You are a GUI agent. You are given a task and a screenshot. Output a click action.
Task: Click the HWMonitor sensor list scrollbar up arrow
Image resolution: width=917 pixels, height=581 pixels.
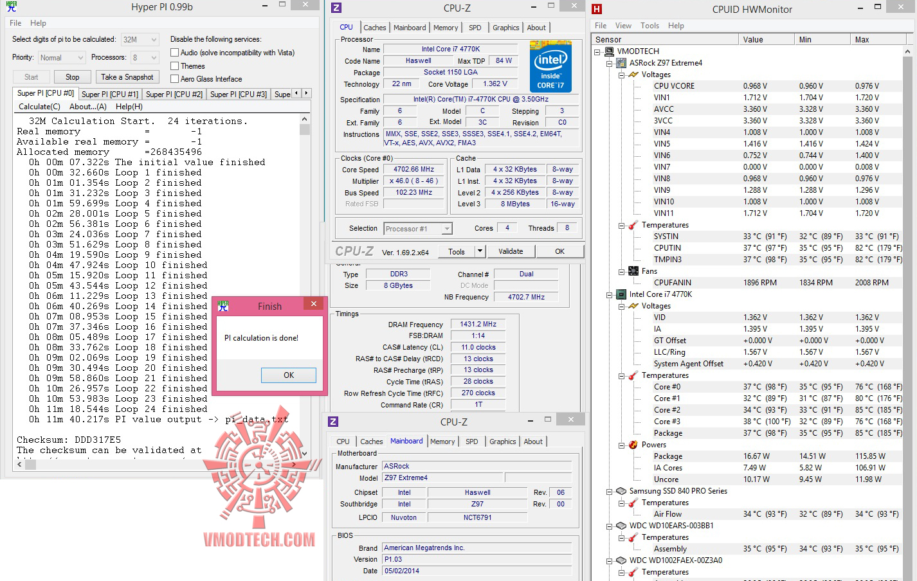(908, 51)
